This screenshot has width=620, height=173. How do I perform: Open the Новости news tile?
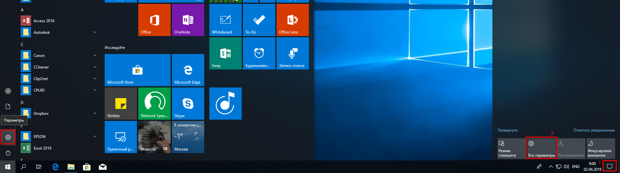coord(154,137)
